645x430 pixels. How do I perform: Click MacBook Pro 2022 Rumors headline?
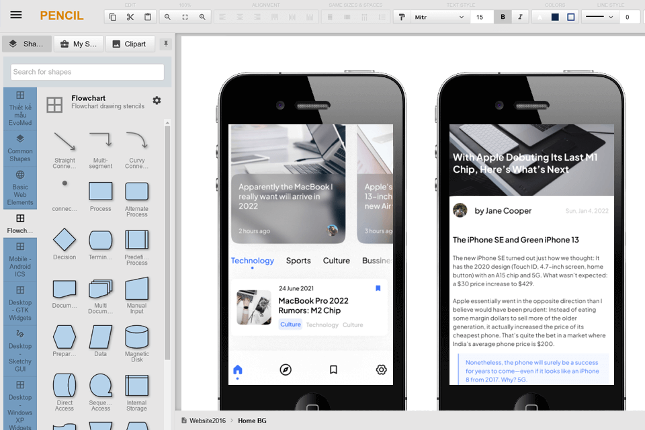[x=314, y=305]
